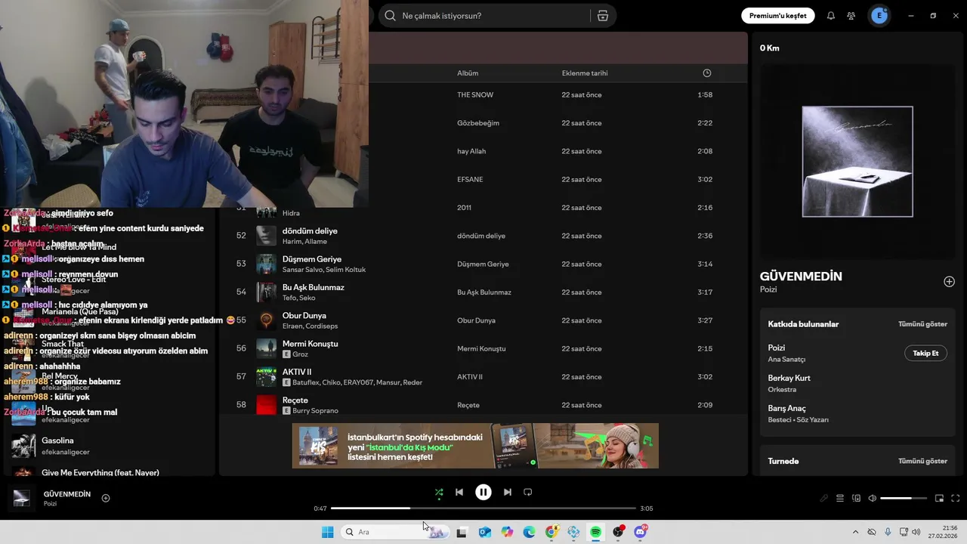Select track 'Düşmem Geriye' title

click(312, 259)
